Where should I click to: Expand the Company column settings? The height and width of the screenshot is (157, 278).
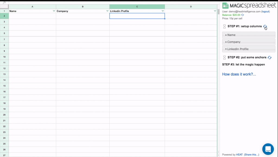tap(248, 42)
